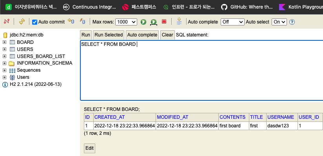
Task: Select USERS_BOARD_LIST in the tree
Action: point(41,56)
